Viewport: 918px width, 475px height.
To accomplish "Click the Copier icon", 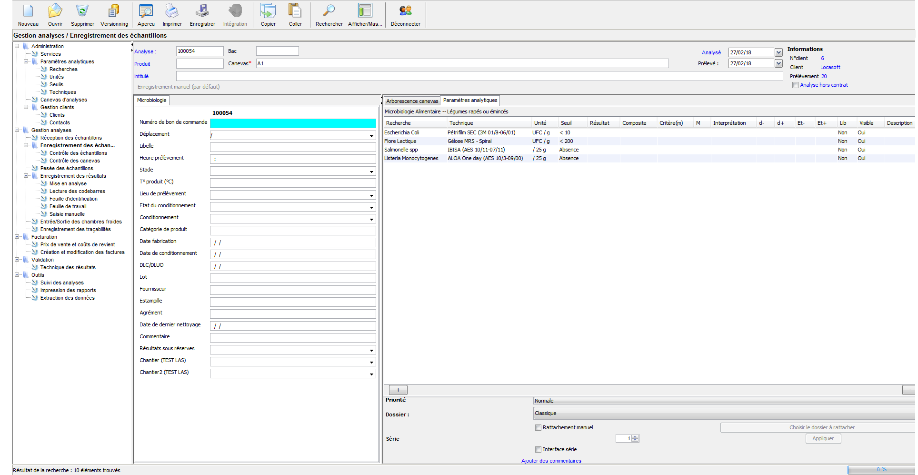I will click(268, 15).
